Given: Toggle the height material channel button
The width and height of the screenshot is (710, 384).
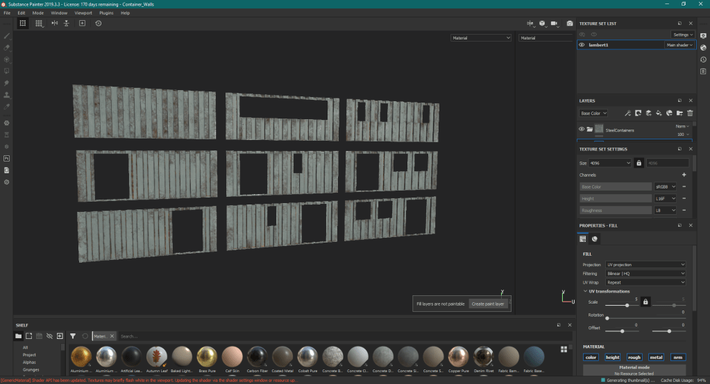Looking at the screenshot, I should [612, 358].
